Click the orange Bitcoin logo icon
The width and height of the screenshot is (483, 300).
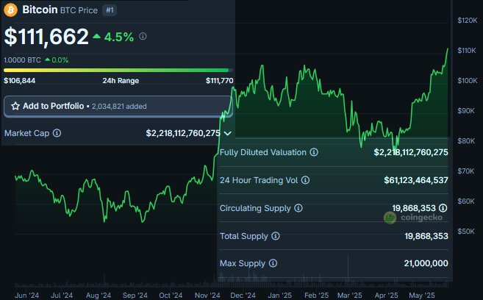click(10, 10)
